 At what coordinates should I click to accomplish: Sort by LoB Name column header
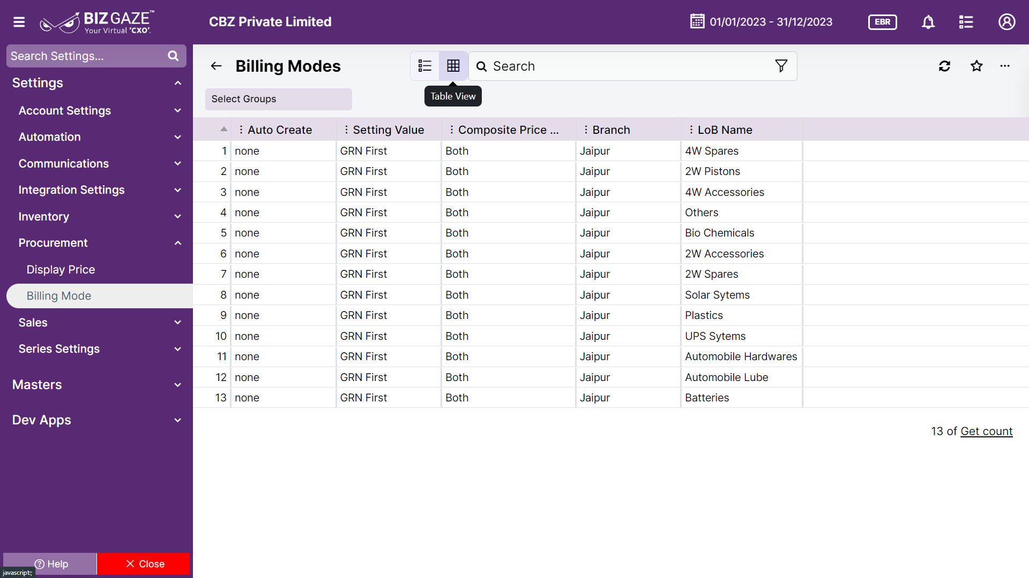(725, 130)
